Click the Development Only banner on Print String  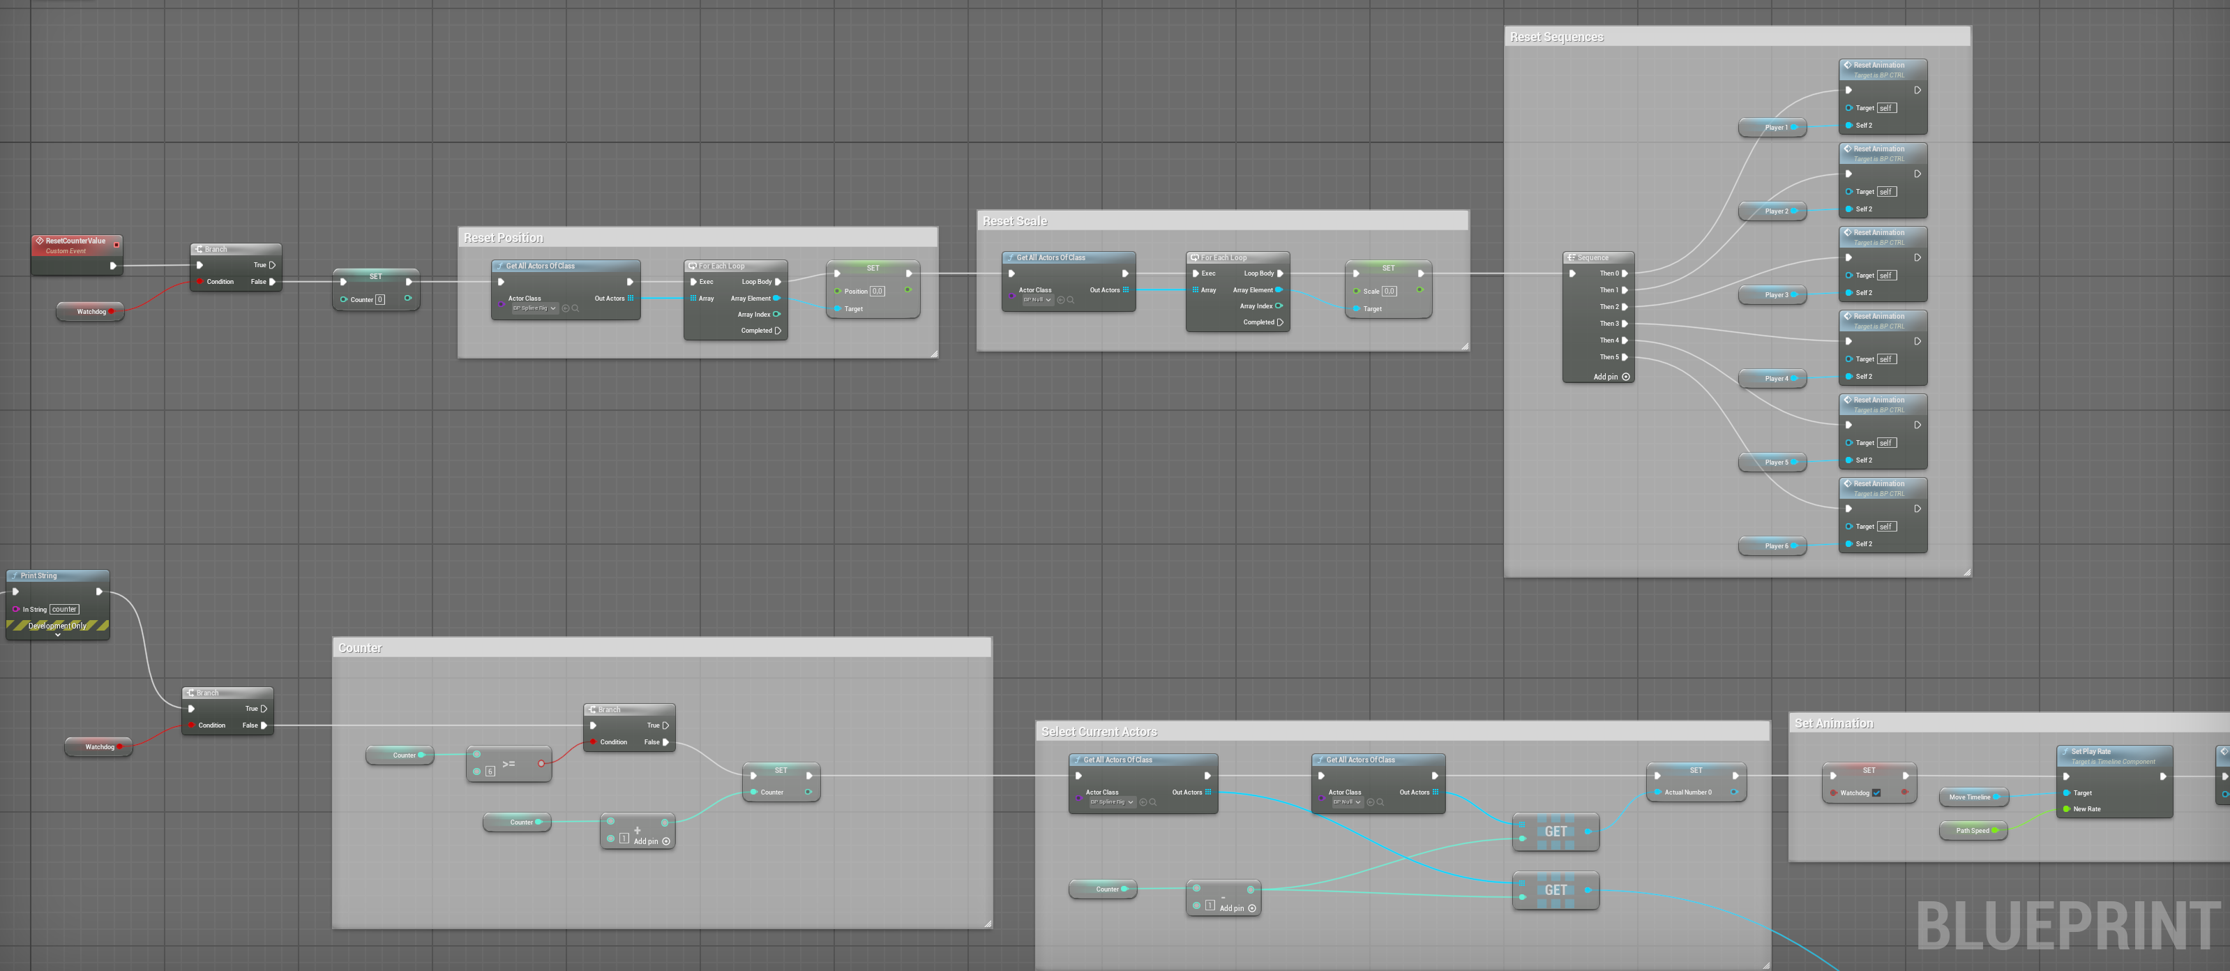(58, 626)
